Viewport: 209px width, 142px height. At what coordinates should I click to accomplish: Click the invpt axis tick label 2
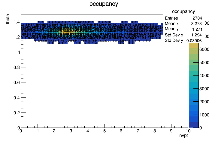pyautogui.click(x=54, y=131)
